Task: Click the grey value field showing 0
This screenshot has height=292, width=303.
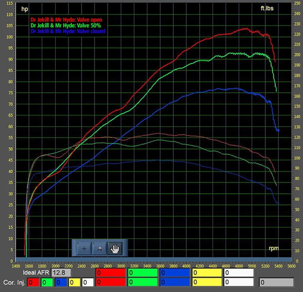Action: [276, 282]
